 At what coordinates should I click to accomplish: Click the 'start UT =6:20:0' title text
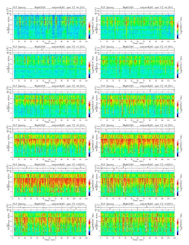[x=76, y=7]
